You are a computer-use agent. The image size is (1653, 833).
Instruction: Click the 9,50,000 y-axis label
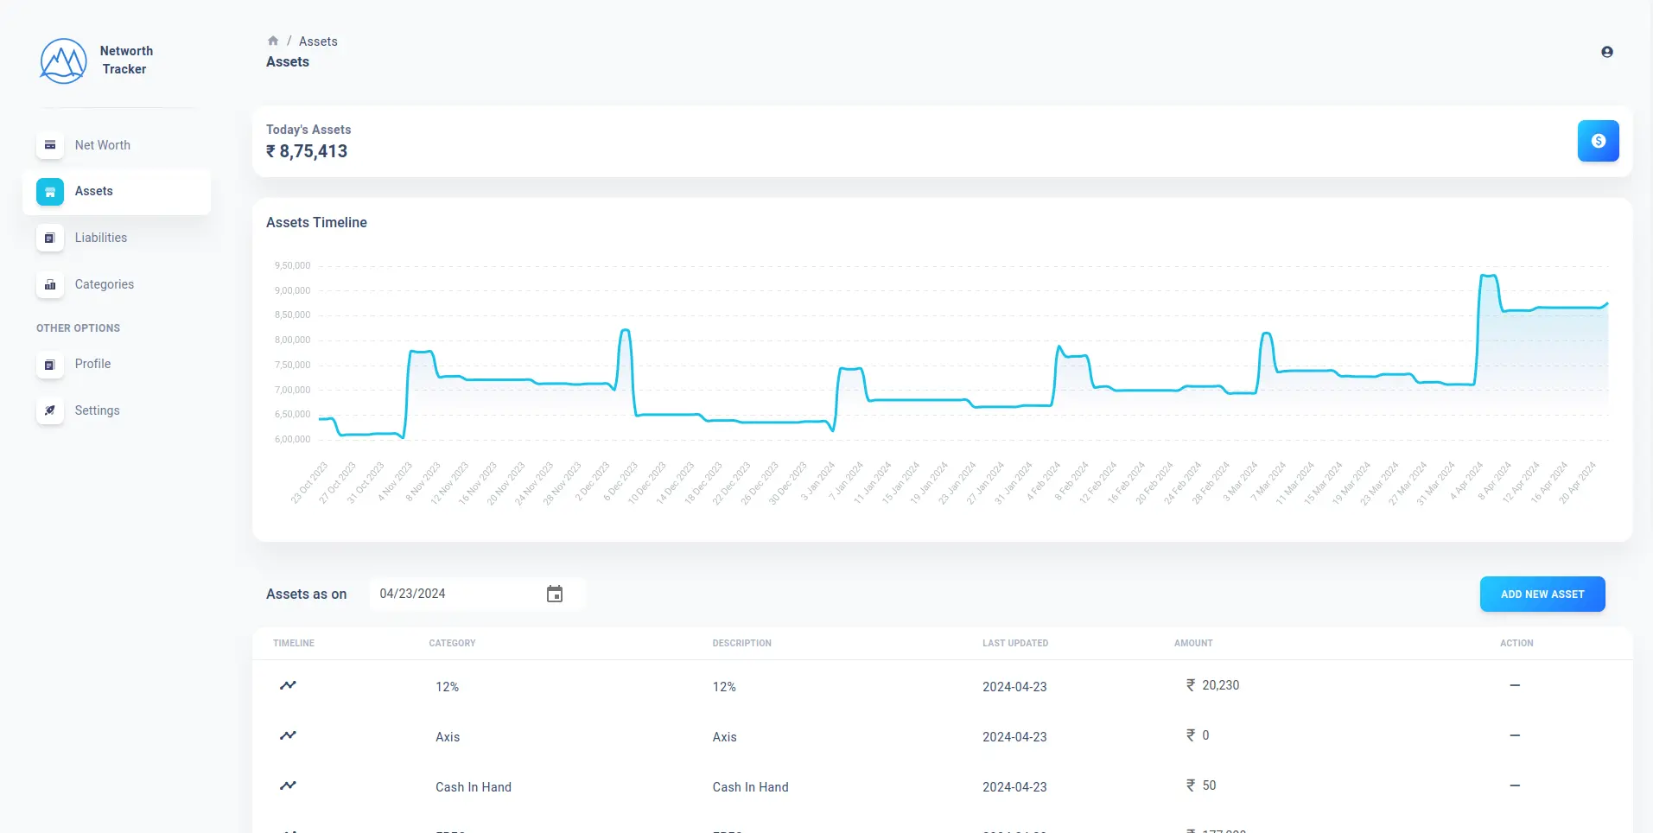pos(292,265)
